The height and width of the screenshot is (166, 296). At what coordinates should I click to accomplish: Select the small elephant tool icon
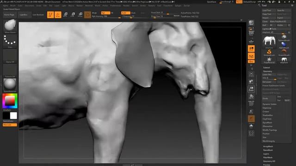pos(284,60)
